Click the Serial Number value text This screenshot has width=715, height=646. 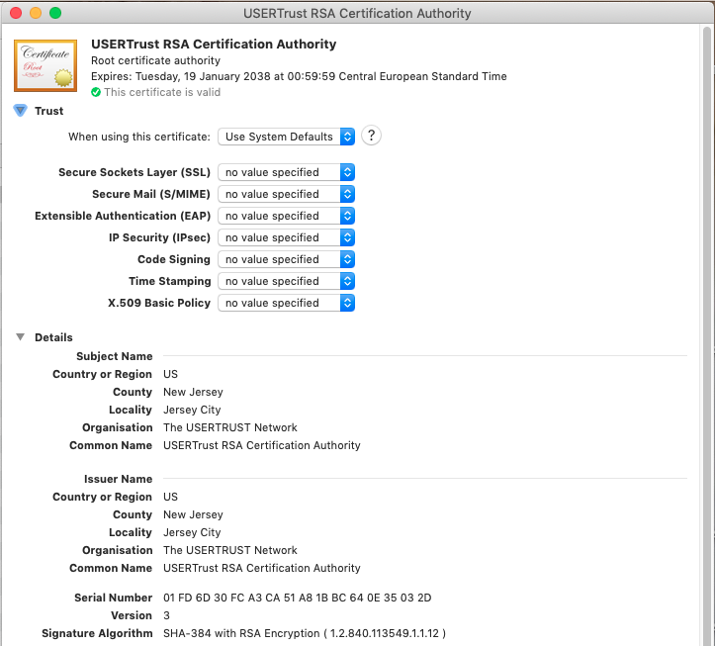pyautogui.click(x=297, y=598)
